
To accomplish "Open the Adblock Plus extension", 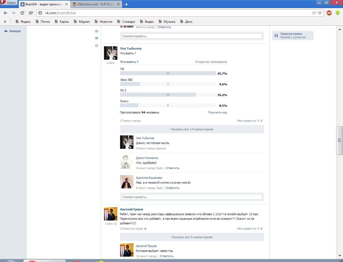I will pos(329,13).
